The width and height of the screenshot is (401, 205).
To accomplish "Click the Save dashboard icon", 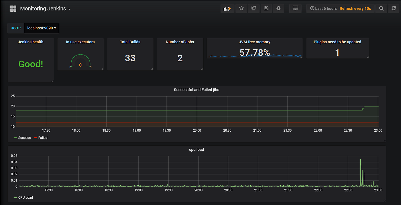I will point(266,8).
